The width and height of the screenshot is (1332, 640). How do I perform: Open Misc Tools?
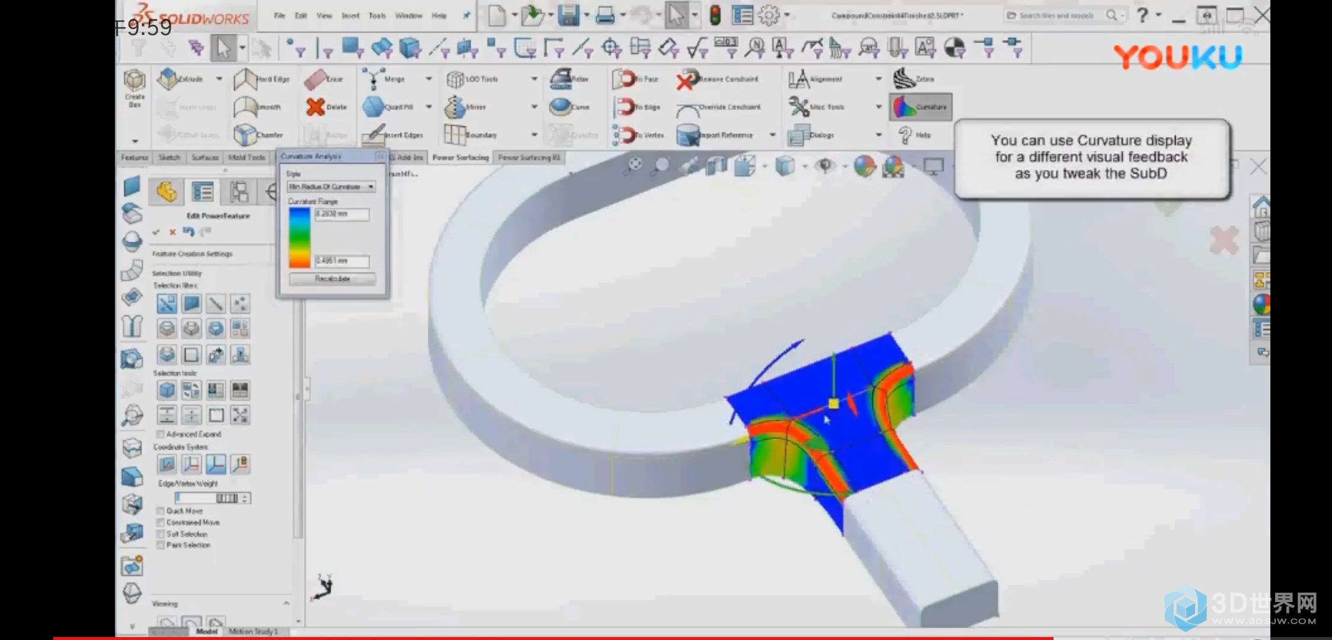click(817, 107)
